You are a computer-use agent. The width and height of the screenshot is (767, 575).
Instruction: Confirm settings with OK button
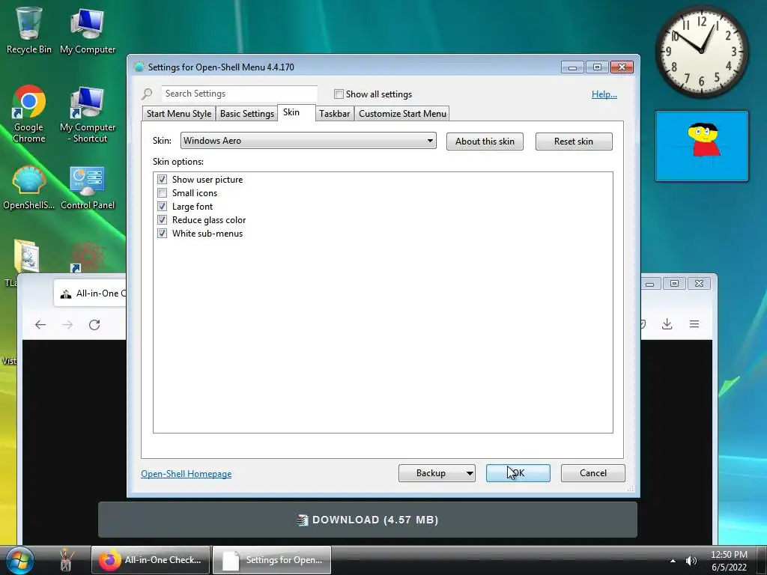coord(518,473)
